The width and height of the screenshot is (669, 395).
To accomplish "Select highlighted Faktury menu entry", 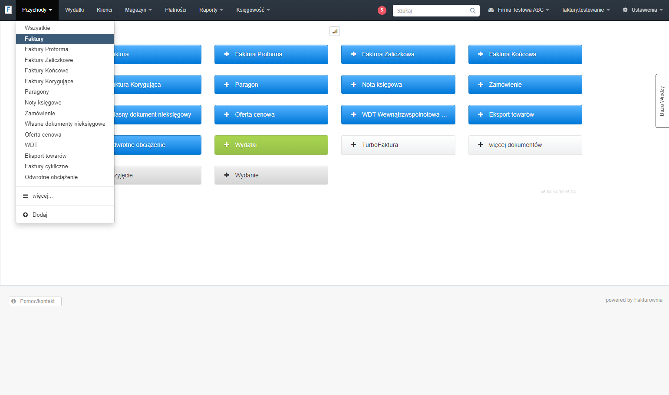I will pos(65,39).
